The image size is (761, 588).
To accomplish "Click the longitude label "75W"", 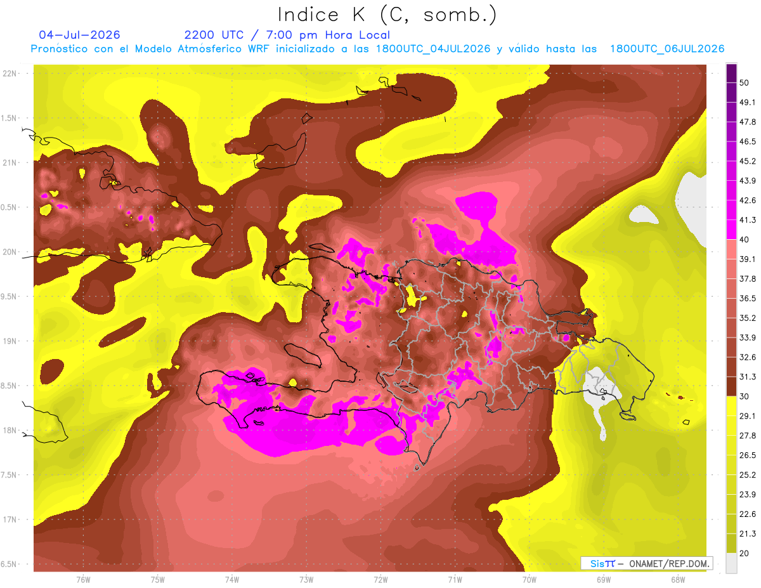I will pos(158,580).
